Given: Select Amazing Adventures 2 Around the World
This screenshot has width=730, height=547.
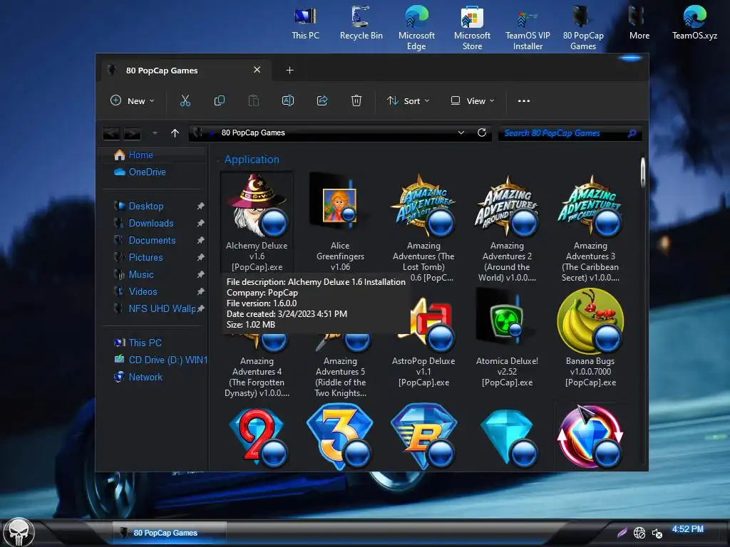Looking at the screenshot, I should (x=507, y=229).
